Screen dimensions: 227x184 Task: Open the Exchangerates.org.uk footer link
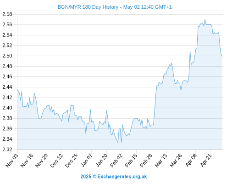(114, 177)
